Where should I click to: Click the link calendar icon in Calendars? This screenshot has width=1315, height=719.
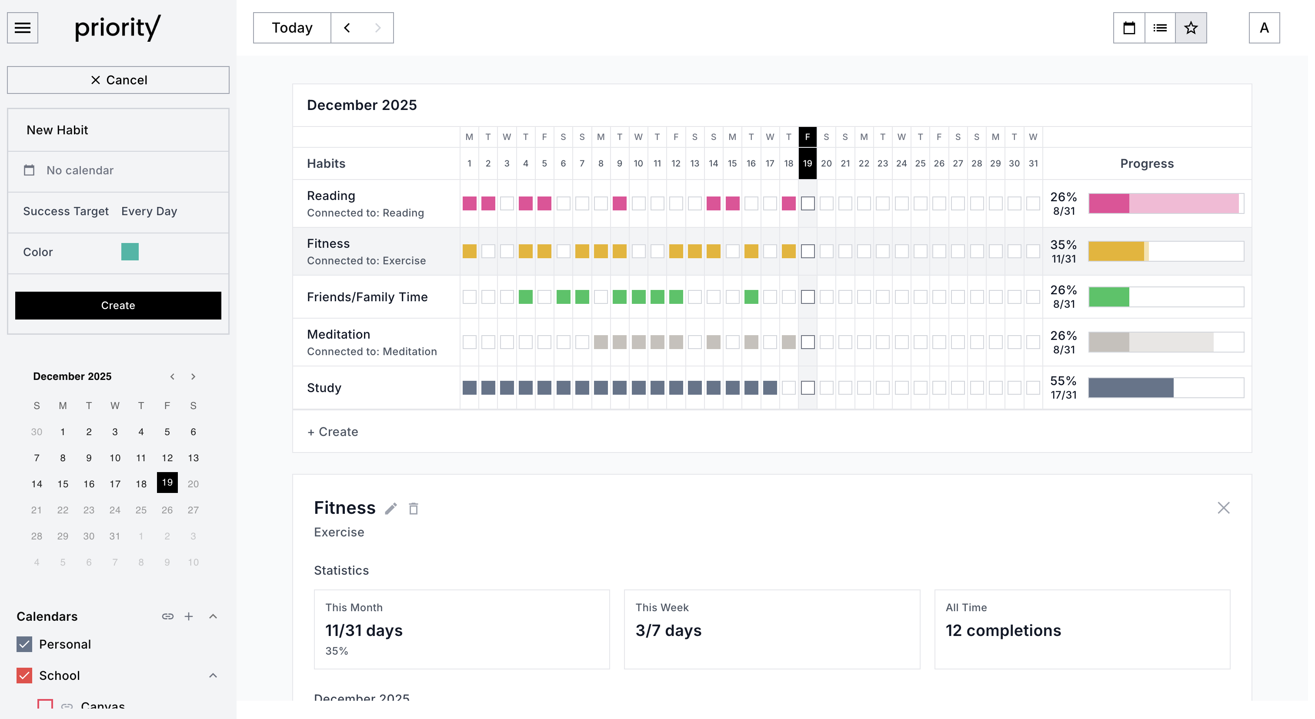click(x=167, y=616)
